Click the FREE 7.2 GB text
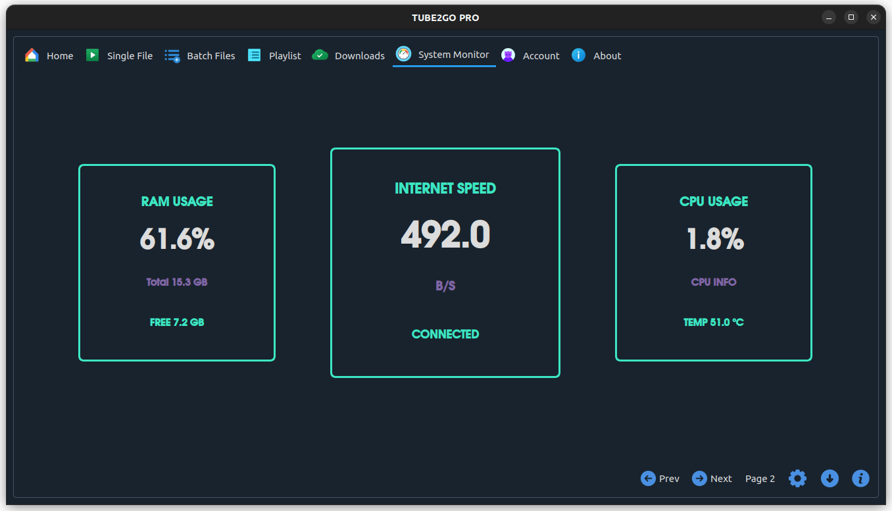892x511 pixels. click(177, 322)
